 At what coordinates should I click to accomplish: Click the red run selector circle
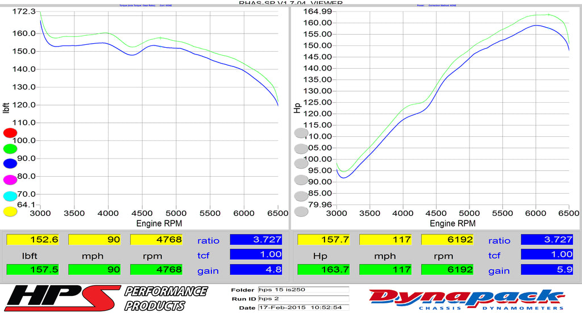(10, 133)
